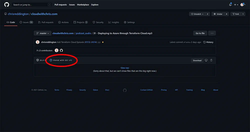The height and width of the screenshot is (132, 250).
Task: Open the footer Privacy link
Action: point(69,90)
